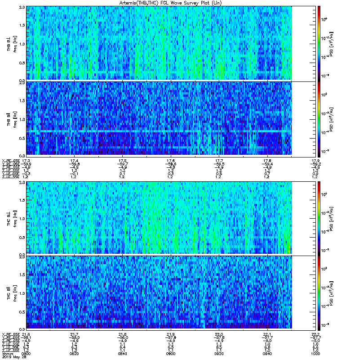Viewport: 337px width, 360px height.
Task: Click the THC X_RE_GSE value '21.7'
Action: (74, 334)
